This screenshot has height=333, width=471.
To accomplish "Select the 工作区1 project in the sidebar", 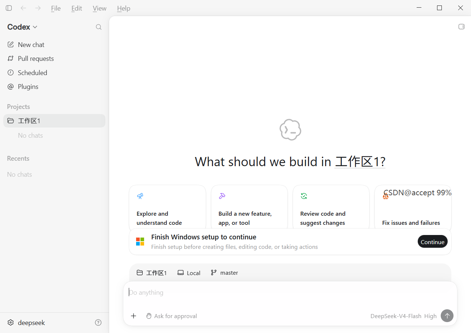I will (x=54, y=121).
